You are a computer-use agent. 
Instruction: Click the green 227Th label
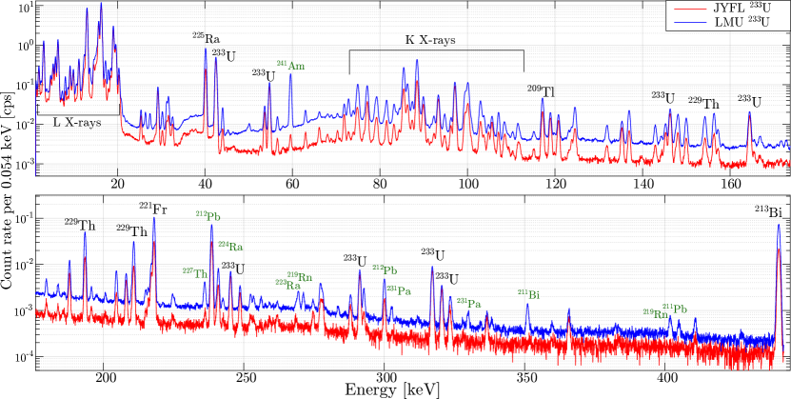tap(195, 273)
